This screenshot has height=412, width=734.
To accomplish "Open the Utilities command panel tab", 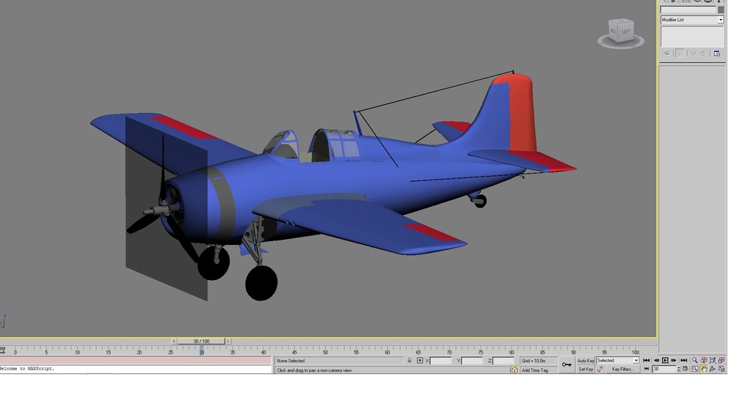I will pyautogui.click(x=719, y=1).
